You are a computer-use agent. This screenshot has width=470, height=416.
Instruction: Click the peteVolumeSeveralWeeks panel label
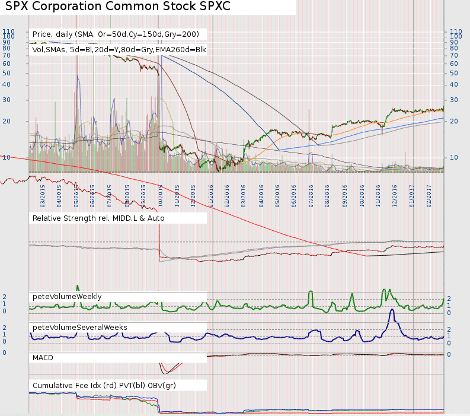pyautogui.click(x=80, y=327)
